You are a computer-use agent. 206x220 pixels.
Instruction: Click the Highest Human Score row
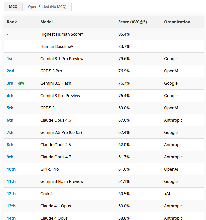pos(104,34)
